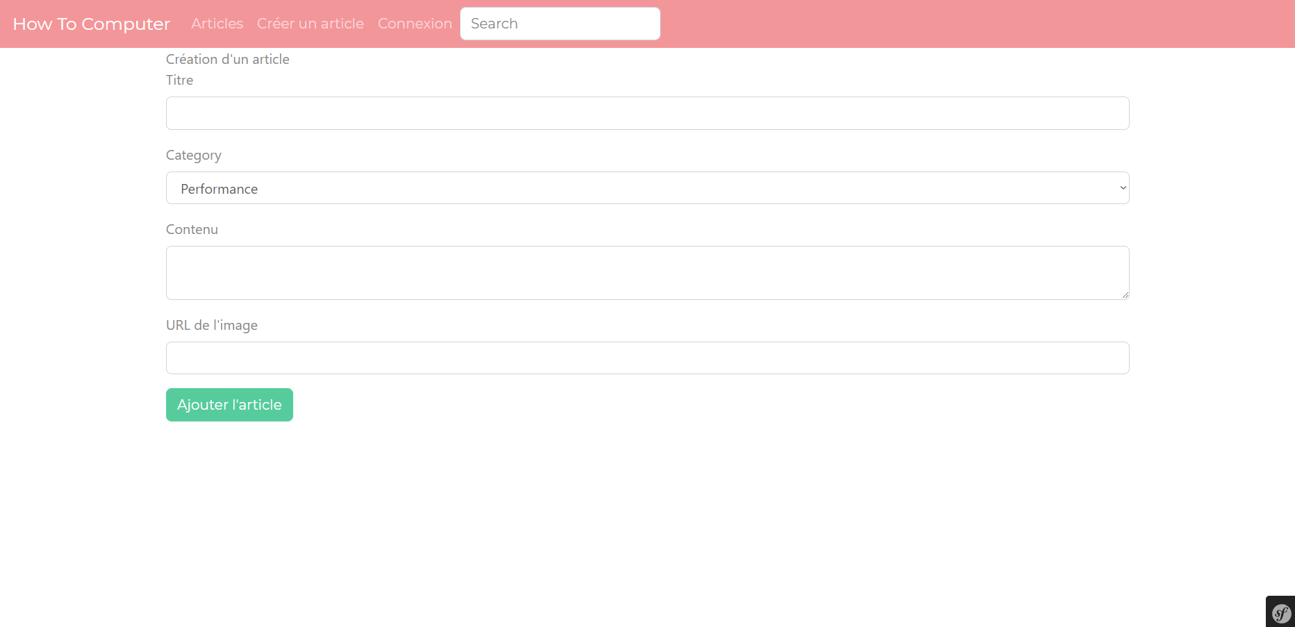Click the URL de l'image field
The image size is (1295, 627).
[x=647, y=358]
